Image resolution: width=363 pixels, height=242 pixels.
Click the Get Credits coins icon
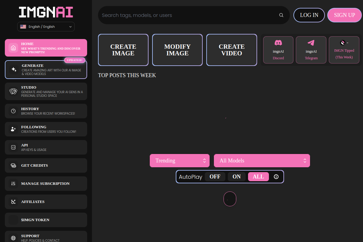pos(13,165)
